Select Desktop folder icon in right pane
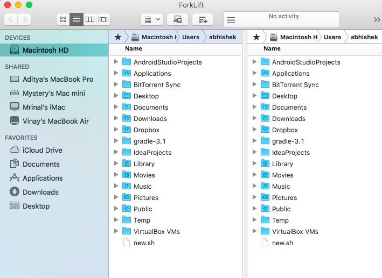 click(x=265, y=96)
